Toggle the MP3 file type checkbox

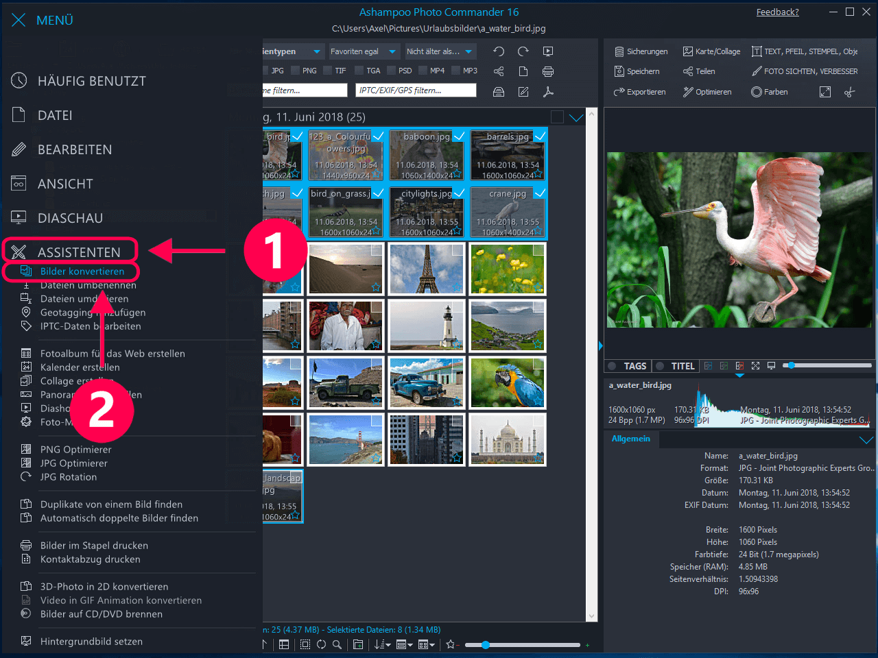coord(456,71)
